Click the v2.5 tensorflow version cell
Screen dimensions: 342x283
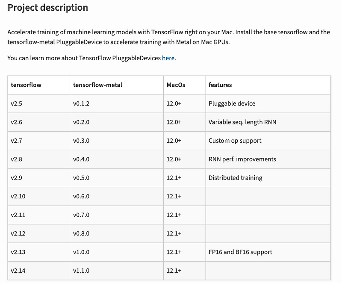tap(17, 103)
